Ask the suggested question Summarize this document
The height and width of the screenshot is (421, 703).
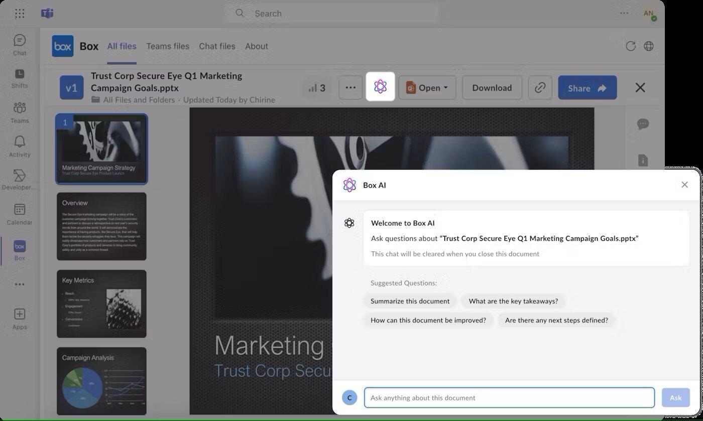point(410,301)
